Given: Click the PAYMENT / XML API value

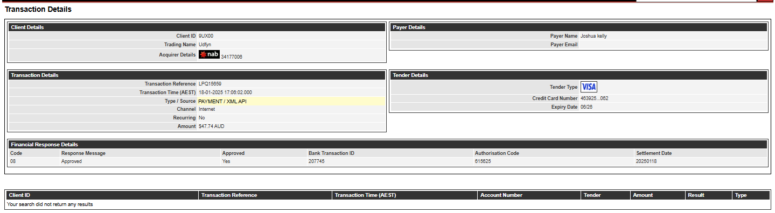Looking at the screenshot, I should pyautogui.click(x=222, y=101).
